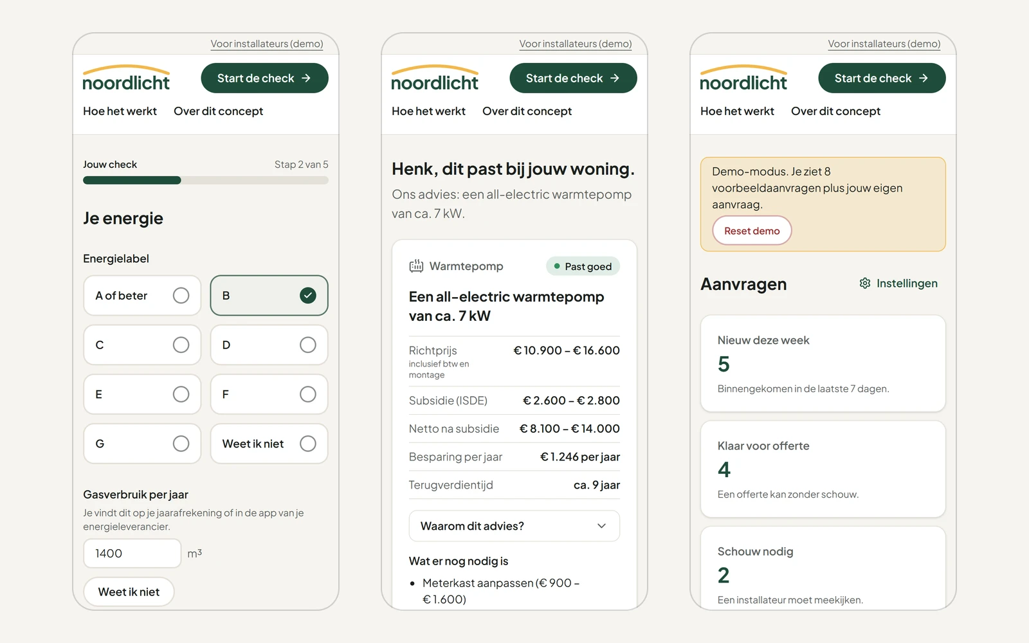
Task: Open Hoe het werkt in right screen
Action: [x=737, y=111]
